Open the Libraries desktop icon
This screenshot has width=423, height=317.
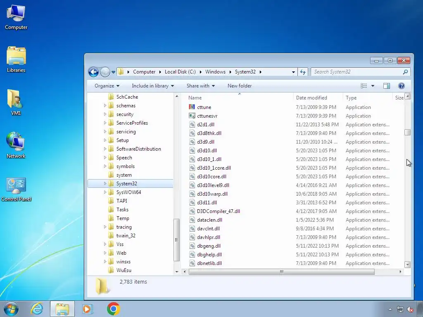(16, 59)
